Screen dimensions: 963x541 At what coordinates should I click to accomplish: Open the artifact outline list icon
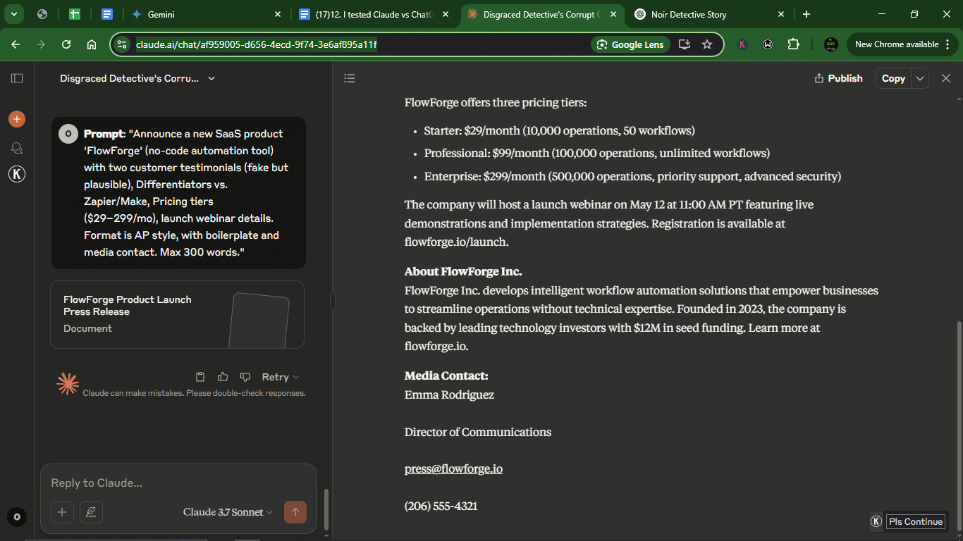[350, 78]
